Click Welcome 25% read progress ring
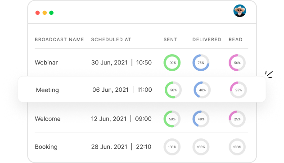Image resolution: width=284 pixels, height=163 pixels. (237, 119)
